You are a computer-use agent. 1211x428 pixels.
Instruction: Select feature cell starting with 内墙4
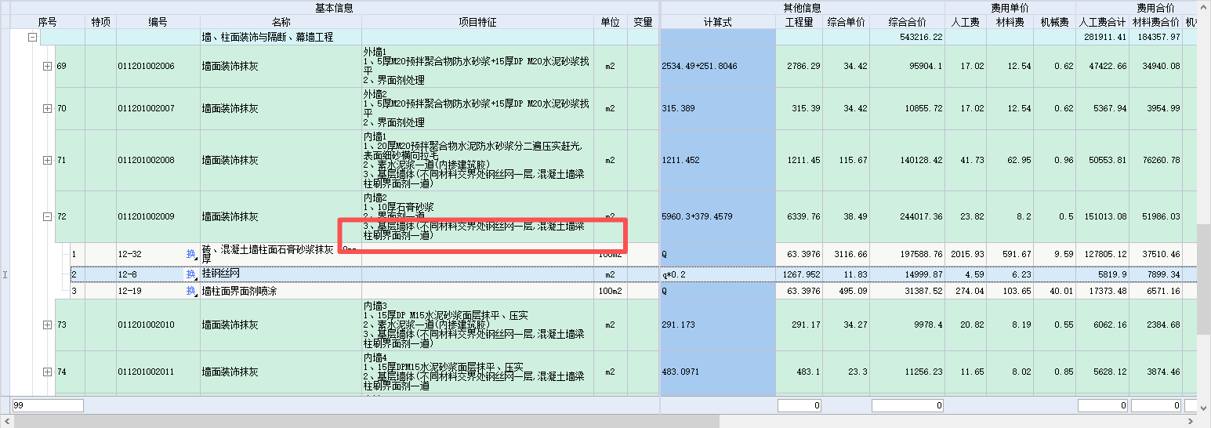pyautogui.click(x=477, y=372)
